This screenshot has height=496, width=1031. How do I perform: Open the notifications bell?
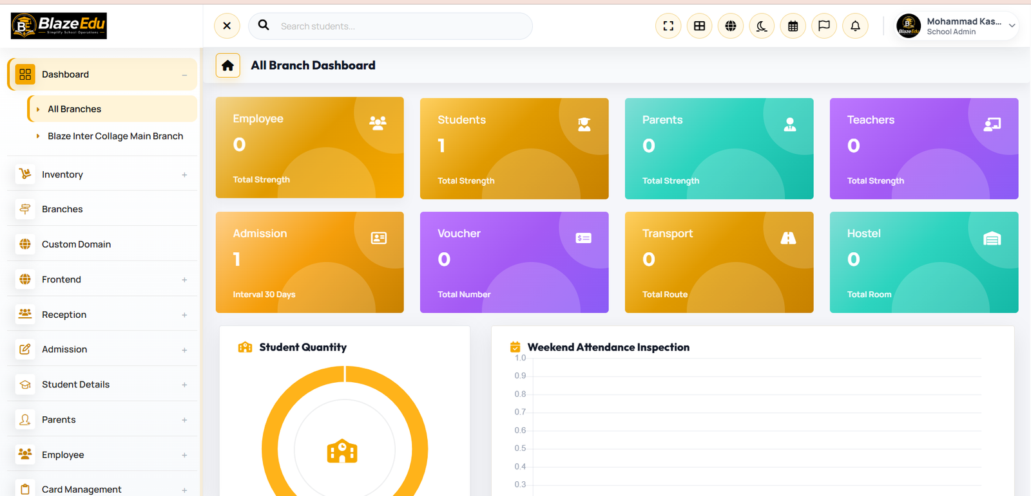click(x=855, y=26)
